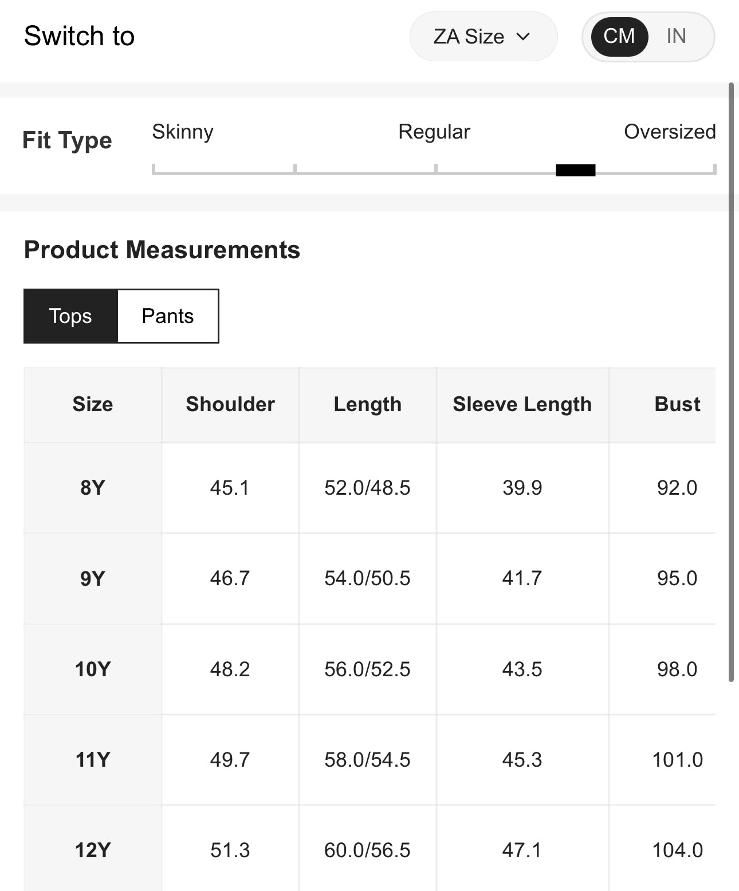Click the Sleeve Length column header

tap(522, 404)
